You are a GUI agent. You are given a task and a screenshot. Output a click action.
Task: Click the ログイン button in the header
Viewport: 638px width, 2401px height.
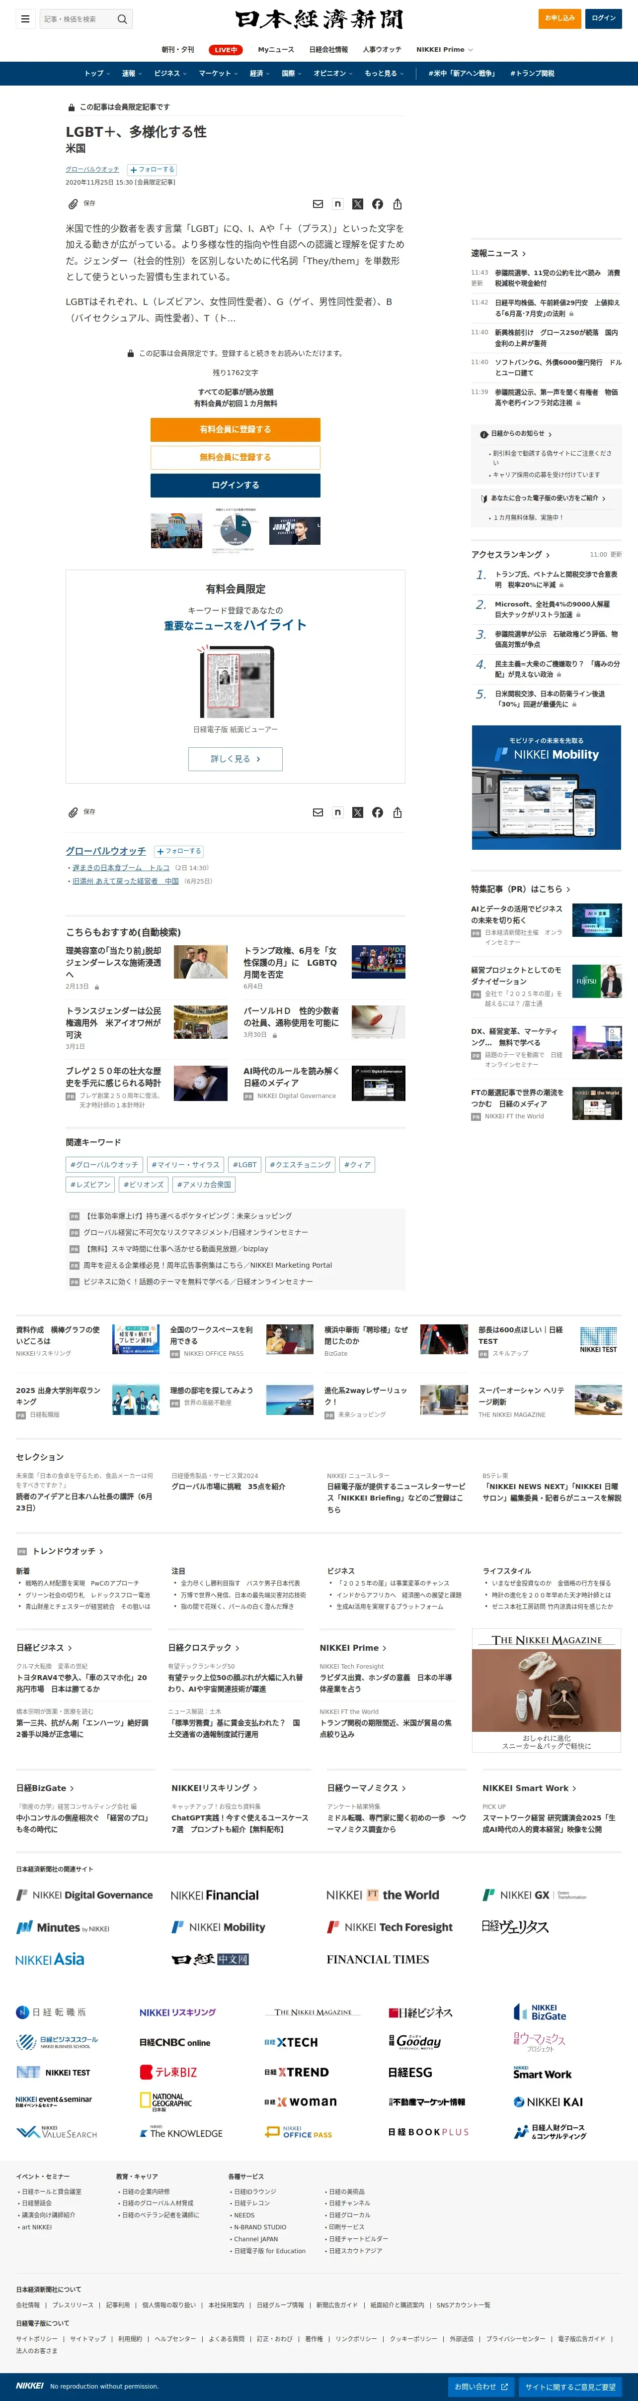click(x=604, y=18)
